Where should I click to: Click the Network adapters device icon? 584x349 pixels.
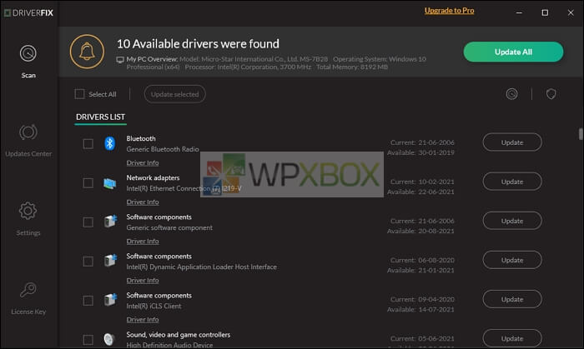tap(109, 183)
